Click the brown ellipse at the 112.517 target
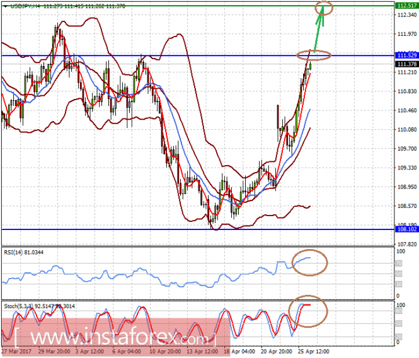The height and width of the screenshot is (358, 419). coord(324,8)
